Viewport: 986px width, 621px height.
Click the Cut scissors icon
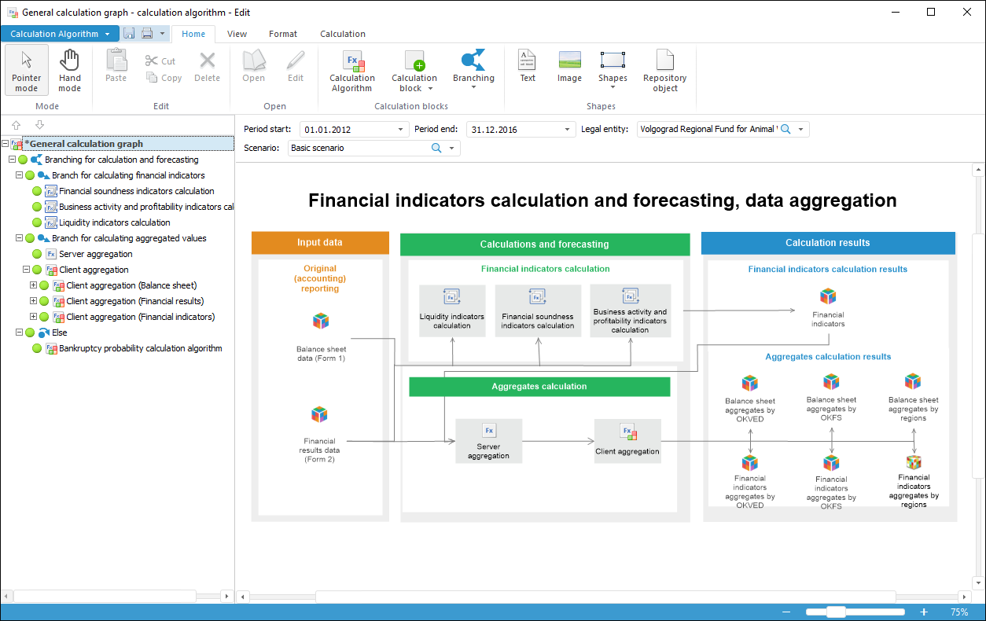pos(152,61)
